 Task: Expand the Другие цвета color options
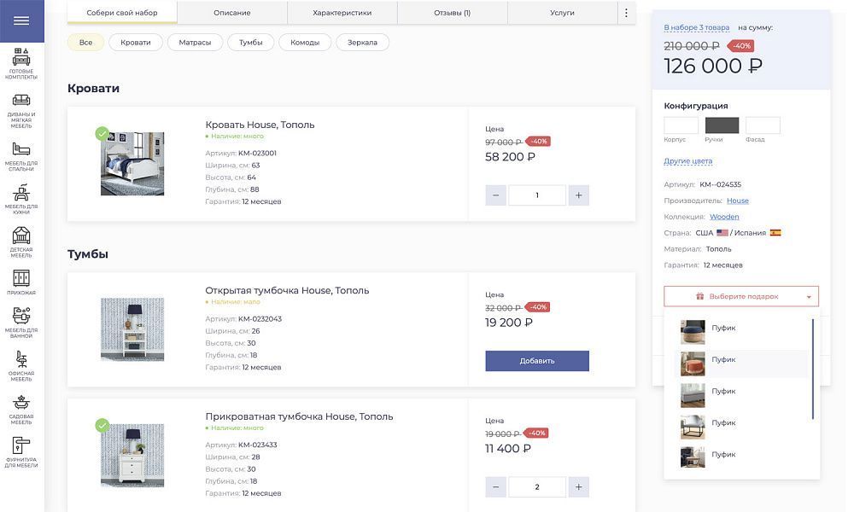[687, 161]
